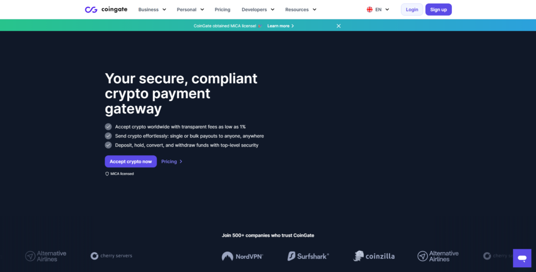536x272 pixels.
Task: Click the Sign up button
Action: (439, 9)
